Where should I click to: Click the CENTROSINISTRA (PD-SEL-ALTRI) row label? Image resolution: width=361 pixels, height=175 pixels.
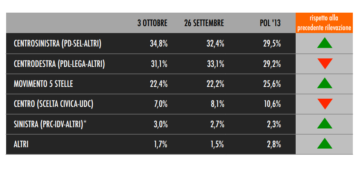(58, 44)
